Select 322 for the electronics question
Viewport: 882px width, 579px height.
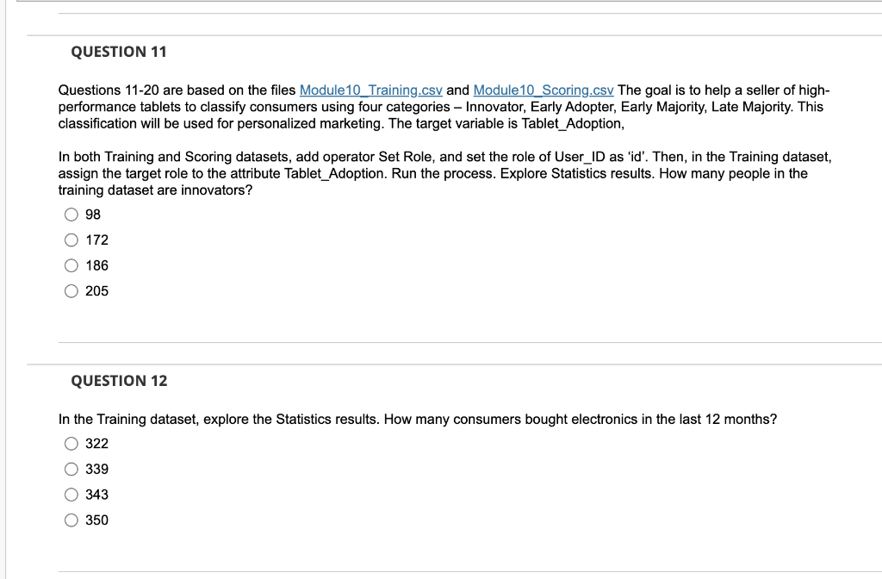[71, 444]
